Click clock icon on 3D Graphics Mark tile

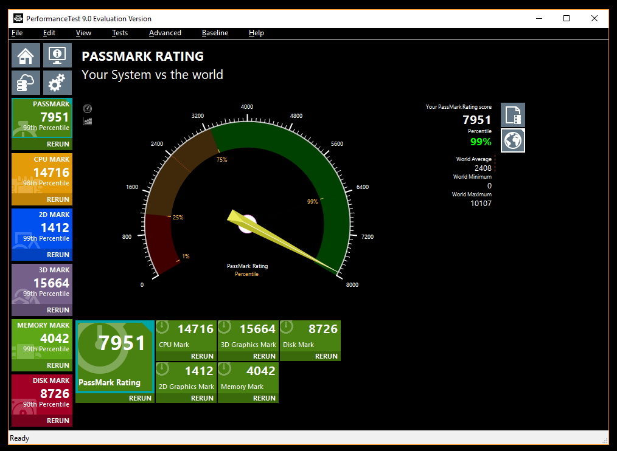225,327
